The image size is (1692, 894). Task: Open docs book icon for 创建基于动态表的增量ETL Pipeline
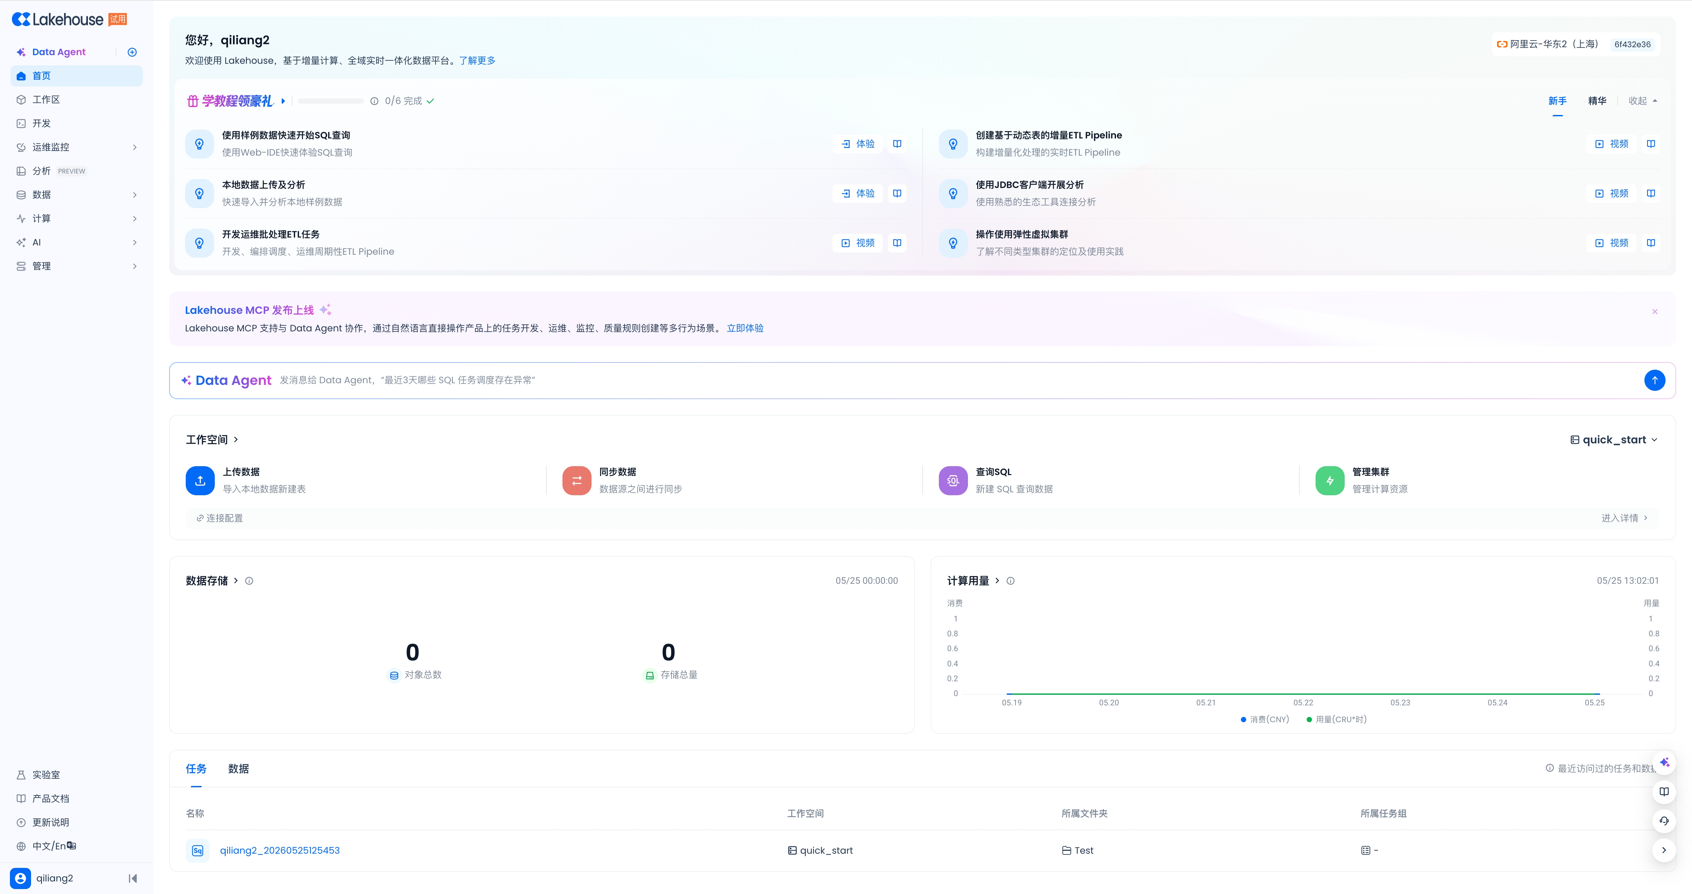(1651, 144)
